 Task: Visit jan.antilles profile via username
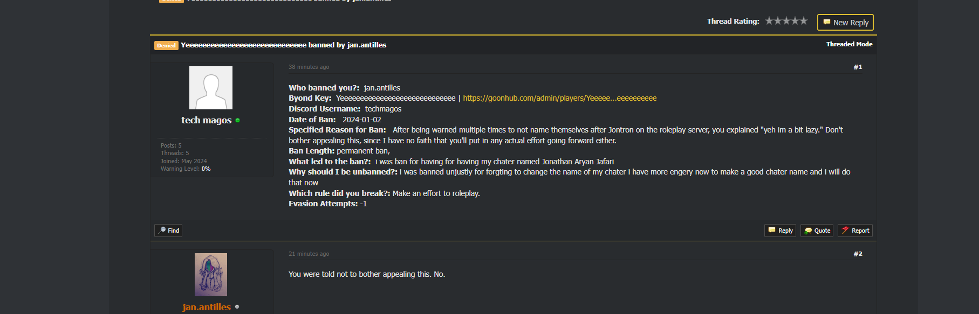coord(207,307)
